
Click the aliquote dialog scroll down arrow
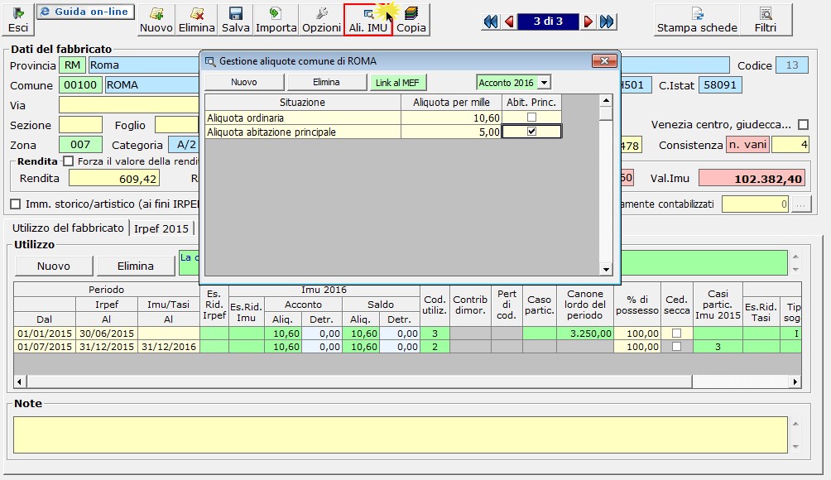click(606, 270)
